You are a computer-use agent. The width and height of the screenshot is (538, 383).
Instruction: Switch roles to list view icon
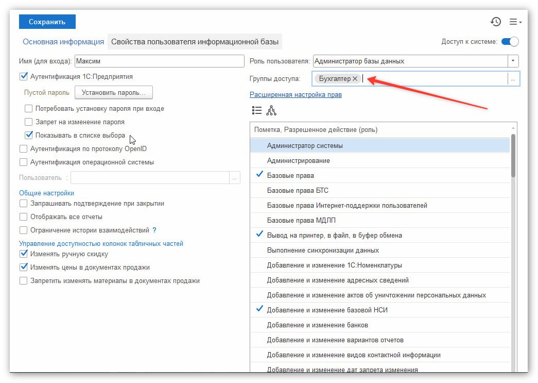(257, 110)
